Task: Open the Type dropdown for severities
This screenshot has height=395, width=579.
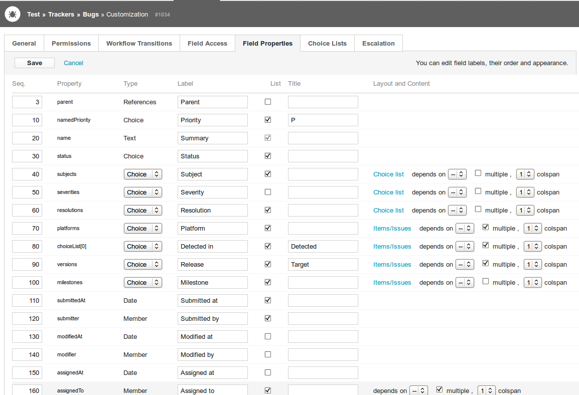Action: point(143,192)
